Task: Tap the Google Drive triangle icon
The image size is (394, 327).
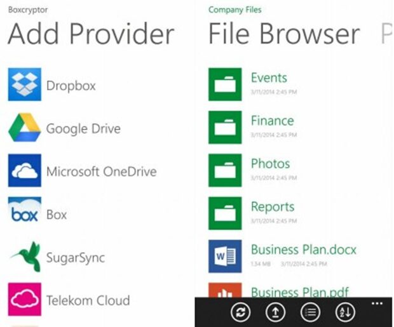Action: pyautogui.click(x=25, y=128)
